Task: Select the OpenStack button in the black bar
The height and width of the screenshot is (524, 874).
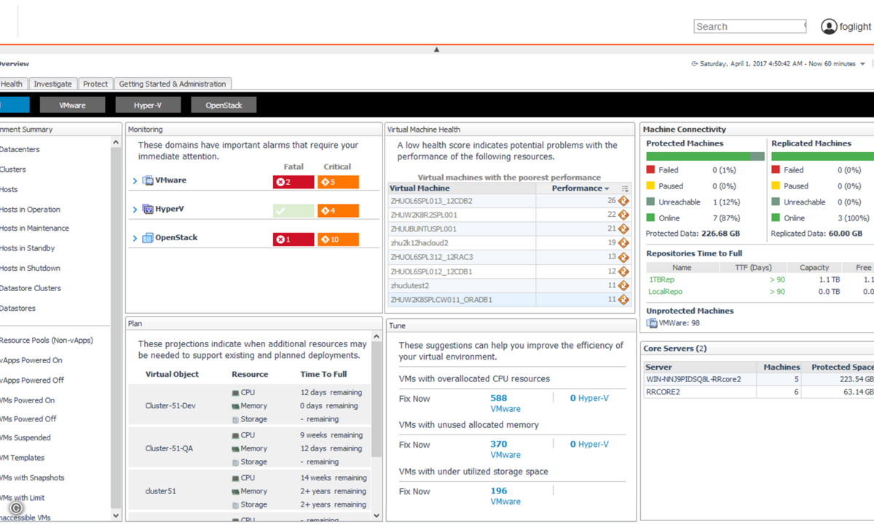Action: (x=224, y=106)
